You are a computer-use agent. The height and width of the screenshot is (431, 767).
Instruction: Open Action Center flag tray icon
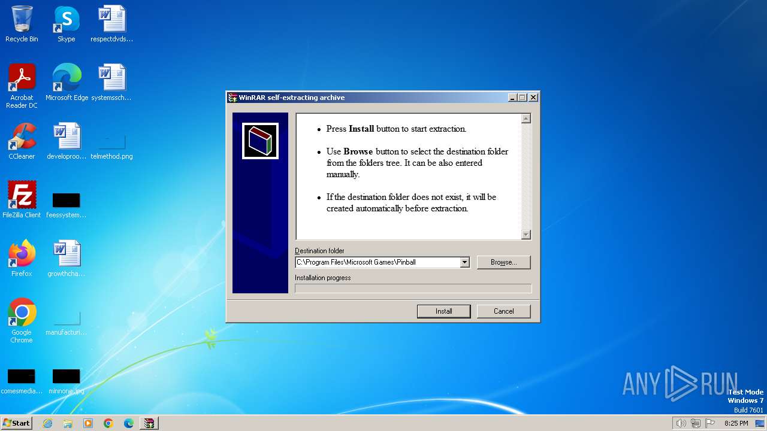coord(710,423)
